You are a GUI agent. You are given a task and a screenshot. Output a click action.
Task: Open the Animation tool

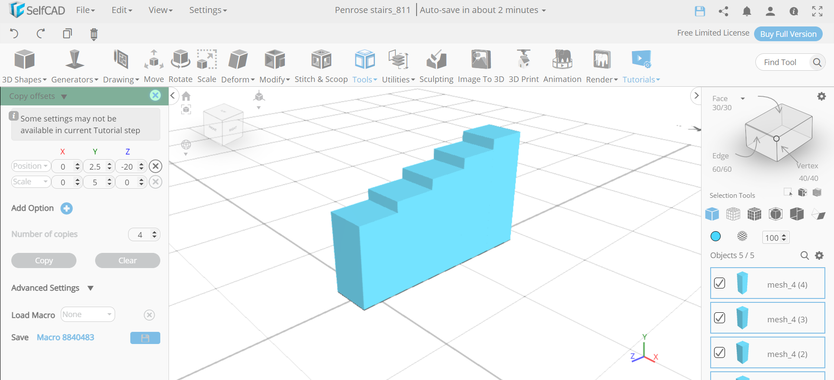[x=562, y=66]
